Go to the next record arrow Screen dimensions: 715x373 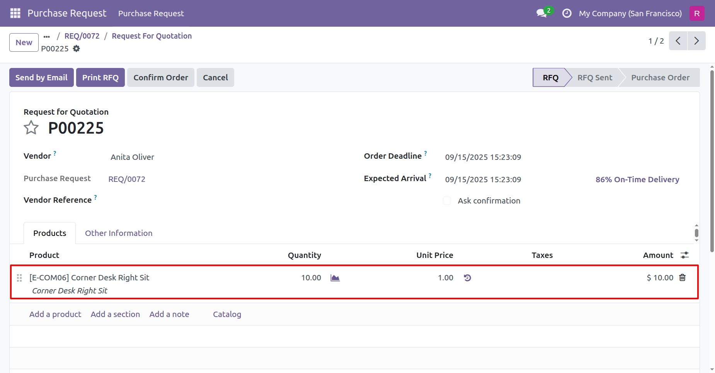pos(696,41)
